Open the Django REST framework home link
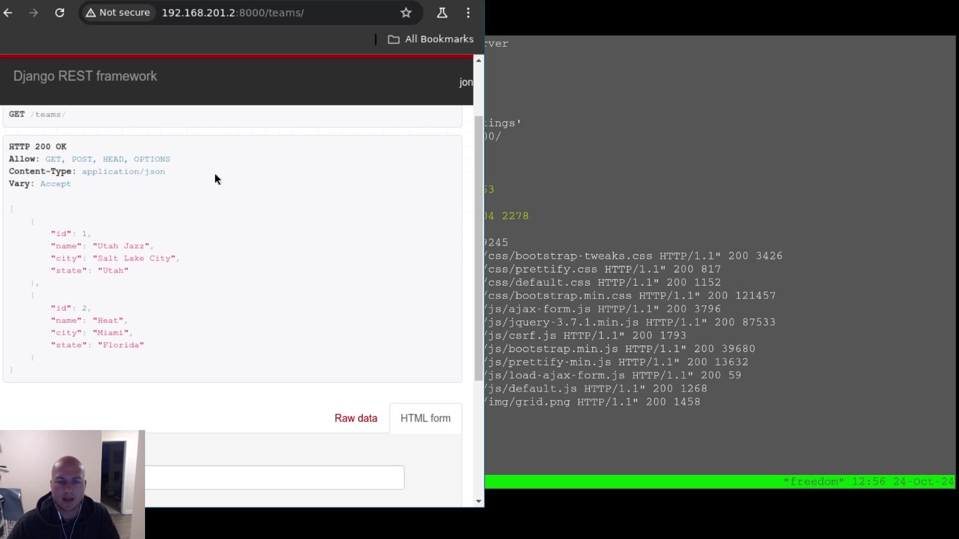Screen dimensions: 959x539 click(85, 76)
